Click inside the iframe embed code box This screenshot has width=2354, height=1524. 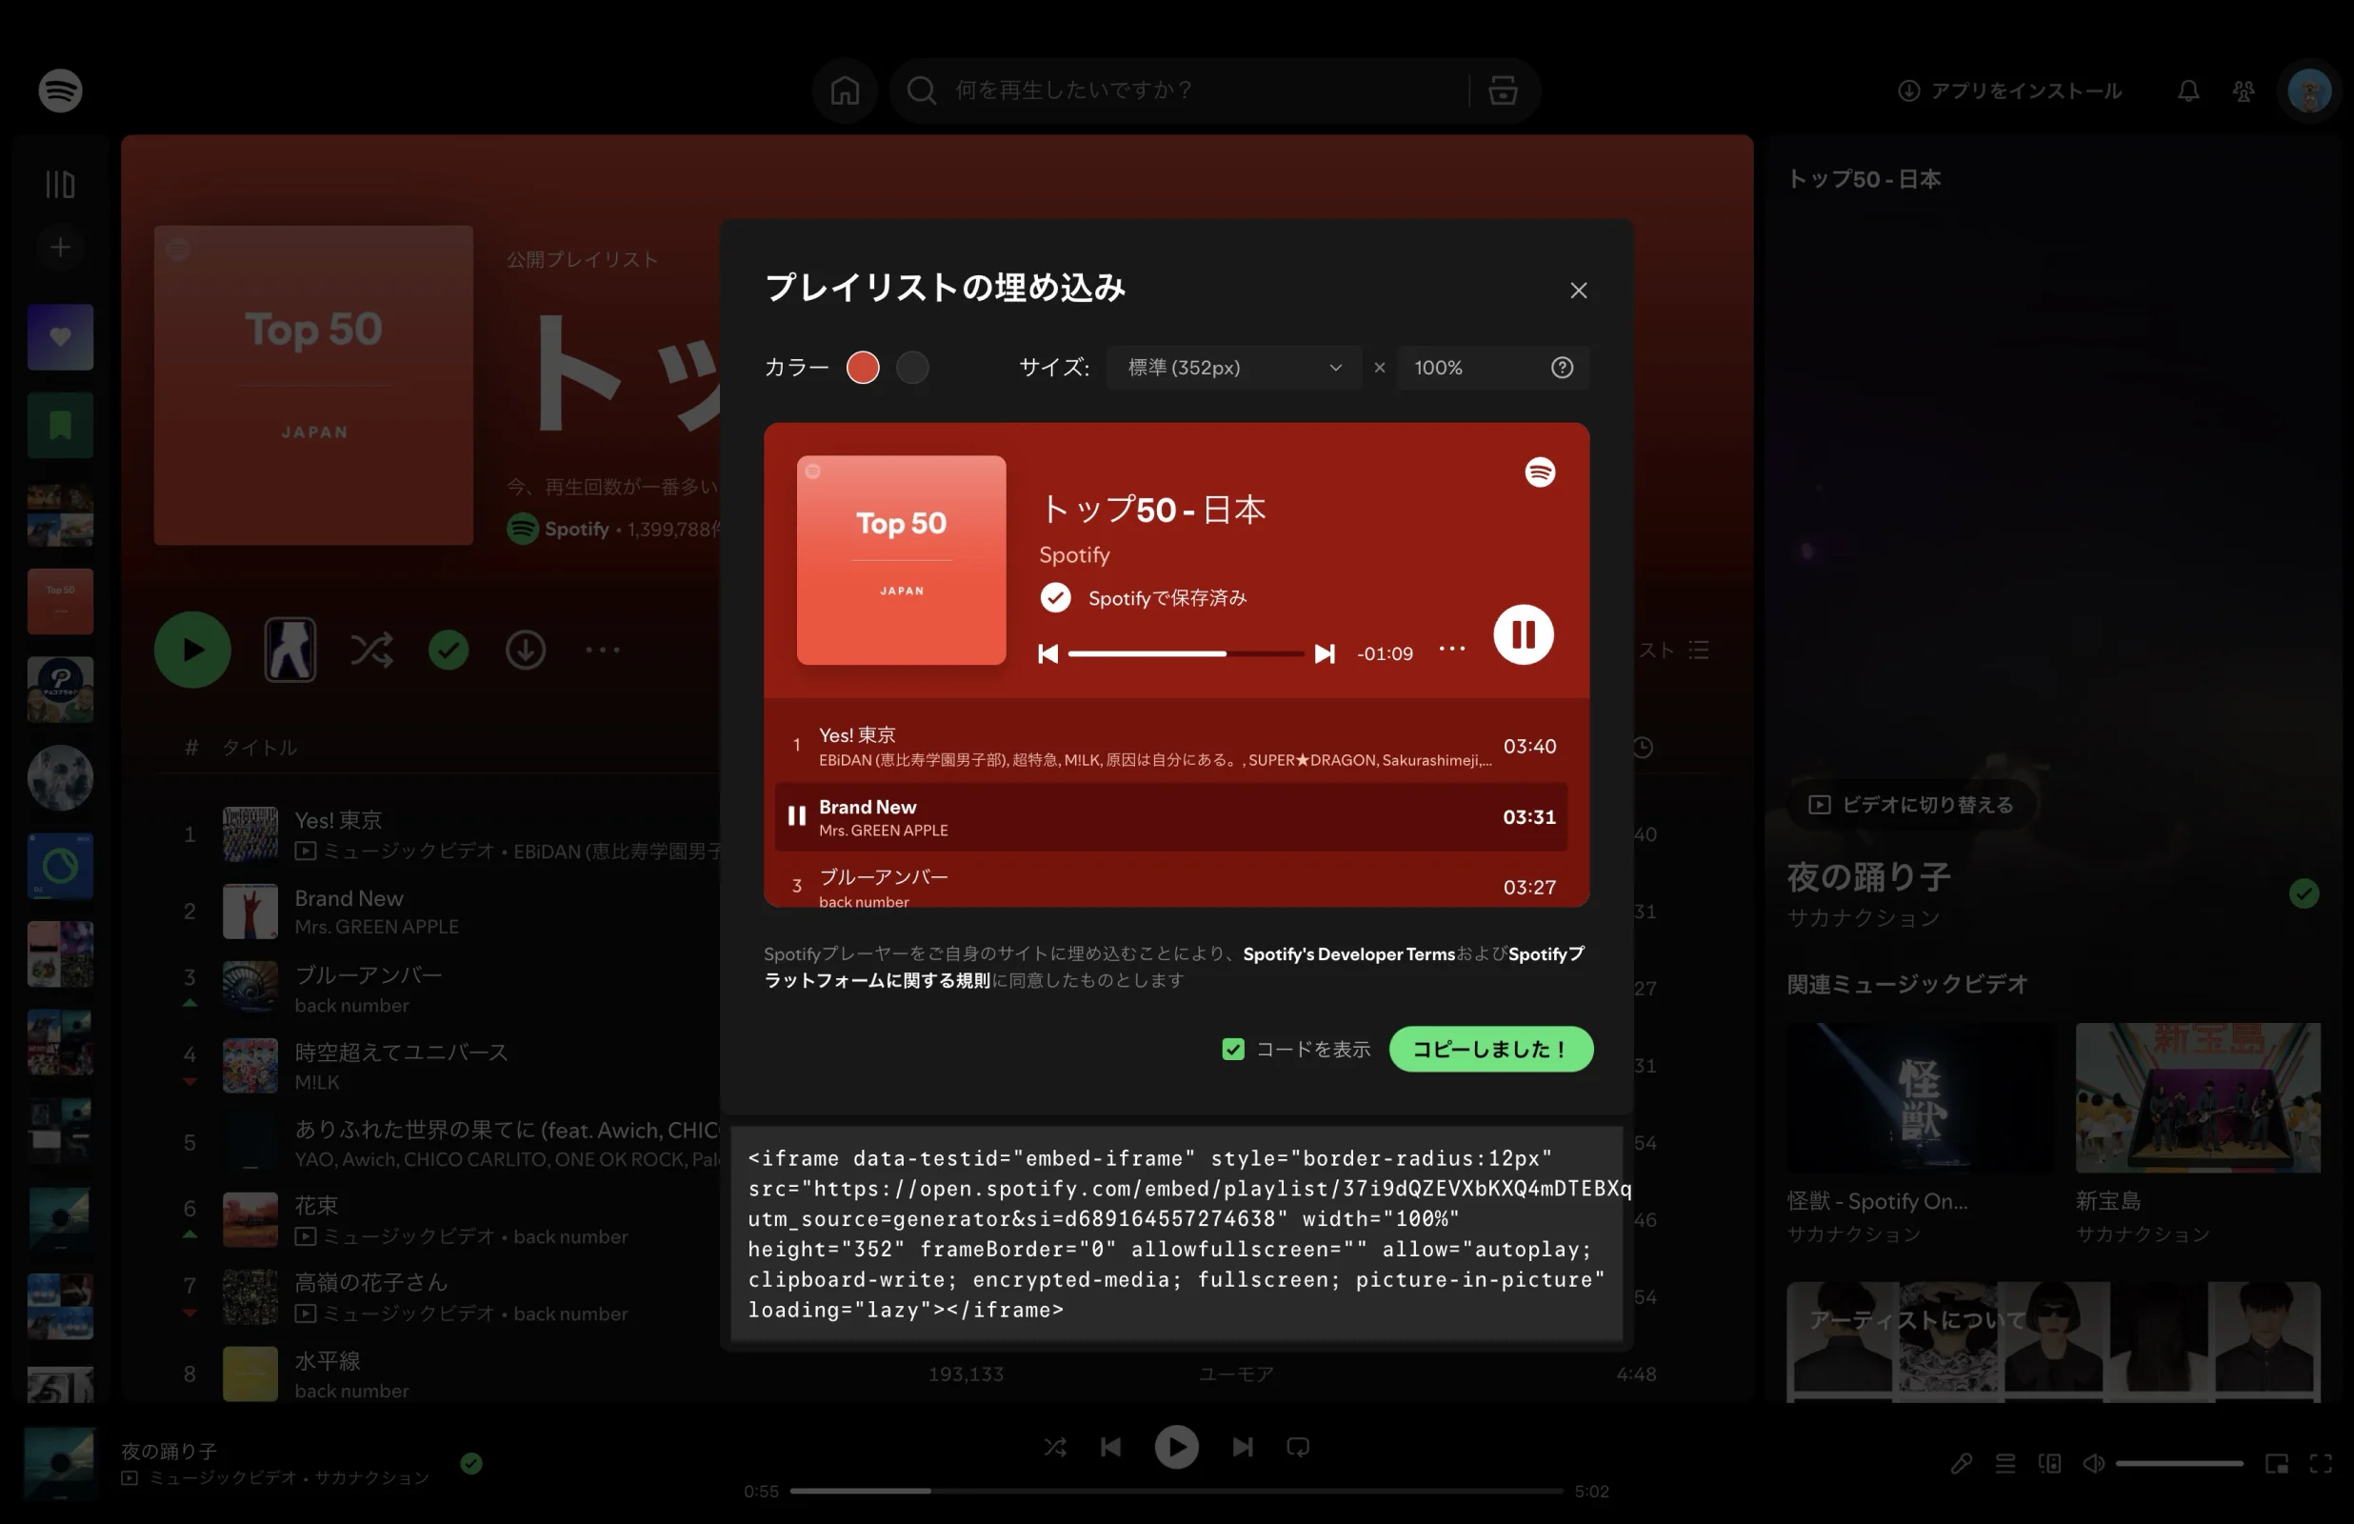point(1176,1233)
